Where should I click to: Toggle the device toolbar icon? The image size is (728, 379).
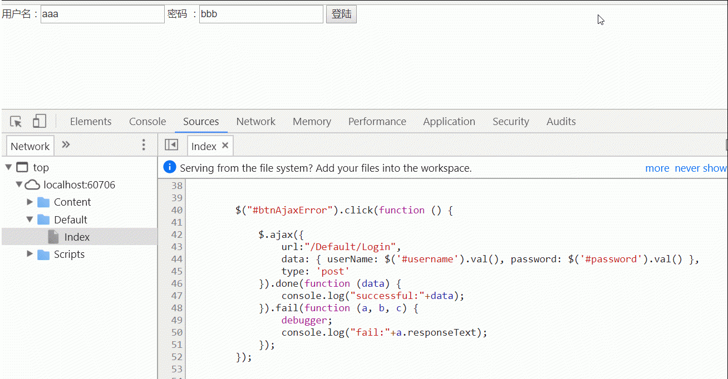[39, 121]
